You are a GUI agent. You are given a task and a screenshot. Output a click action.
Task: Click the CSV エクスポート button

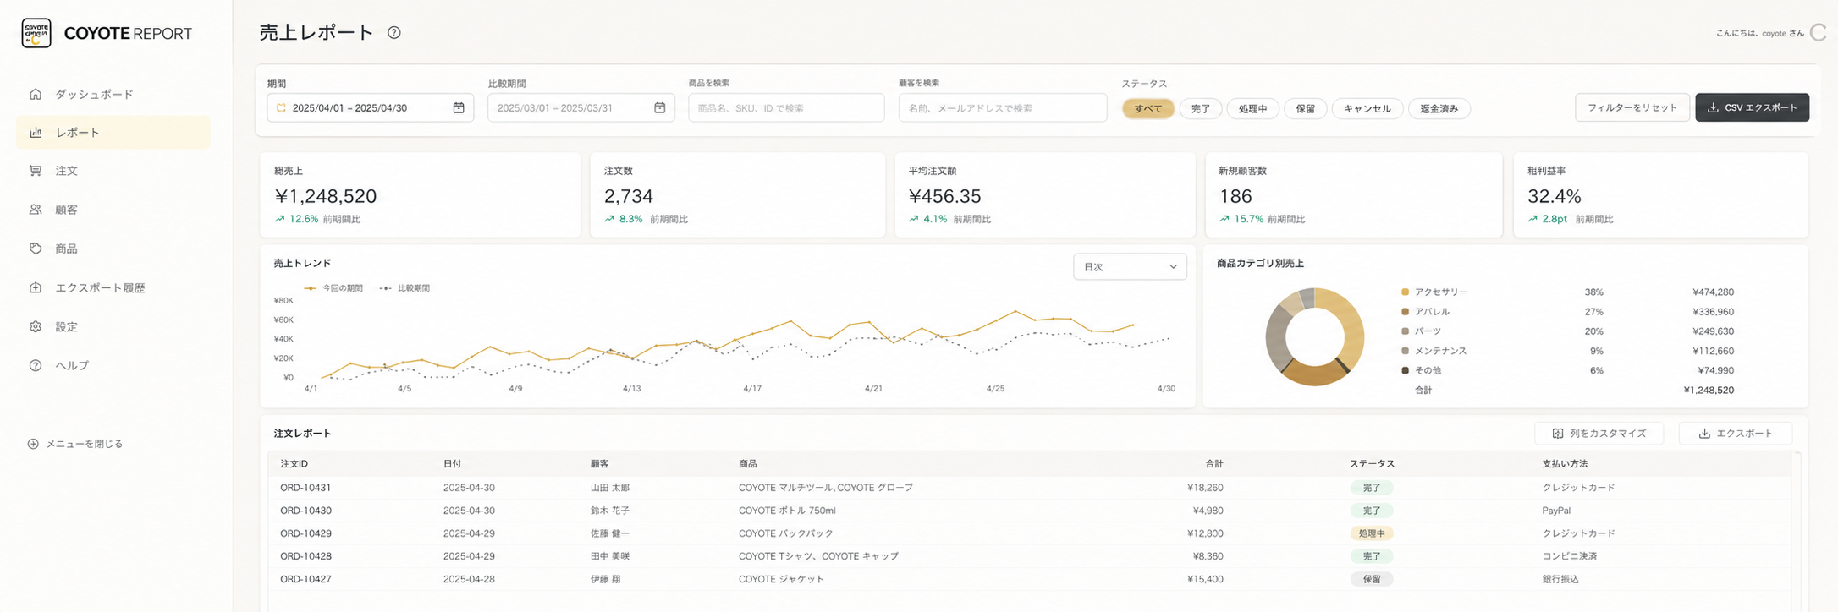tap(1753, 107)
